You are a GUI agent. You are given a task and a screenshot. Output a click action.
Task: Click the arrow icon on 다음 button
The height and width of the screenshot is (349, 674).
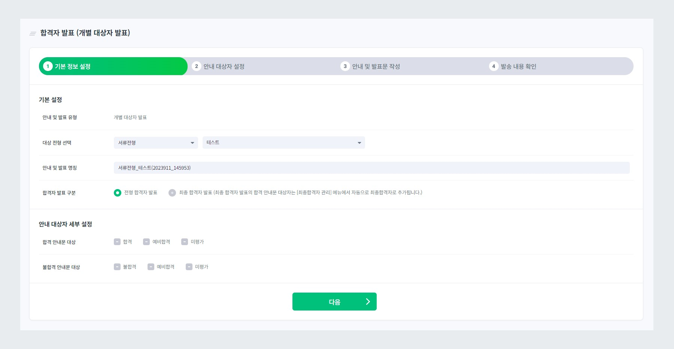pos(368,302)
